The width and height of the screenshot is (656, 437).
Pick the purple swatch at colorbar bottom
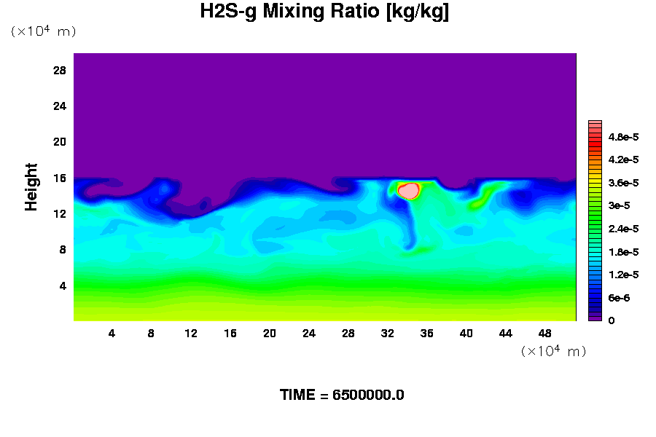coord(595,318)
